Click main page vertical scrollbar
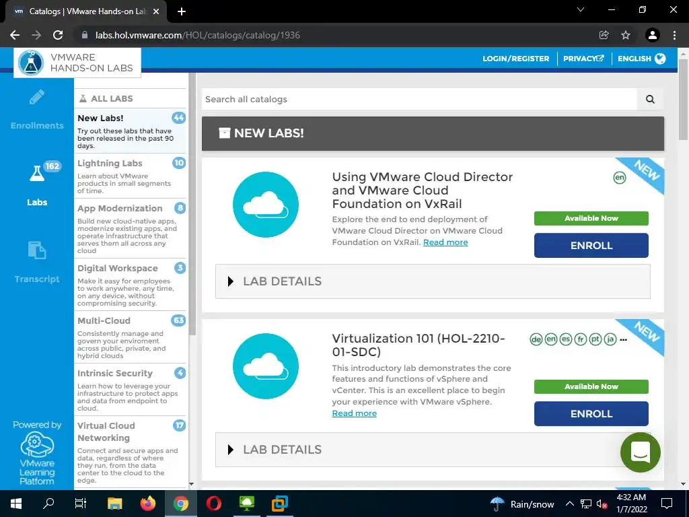This screenshot has width=689, height=517. tap(683, 100)
